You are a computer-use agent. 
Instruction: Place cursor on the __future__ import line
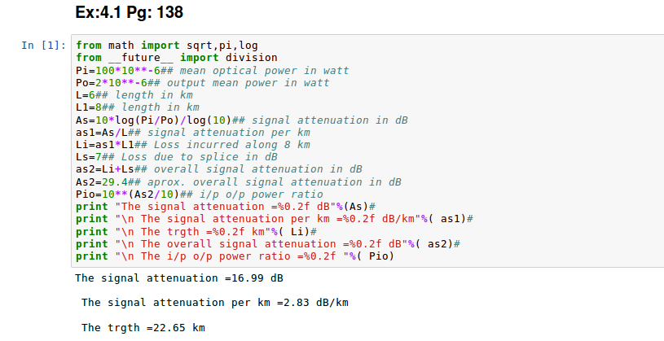[176, 58]
